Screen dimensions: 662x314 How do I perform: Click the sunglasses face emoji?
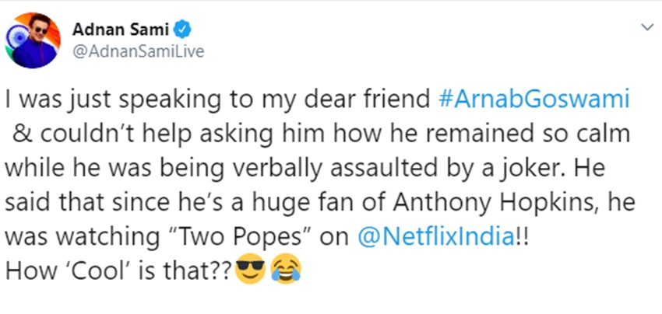pyautogui.click(x=250, y=271)
